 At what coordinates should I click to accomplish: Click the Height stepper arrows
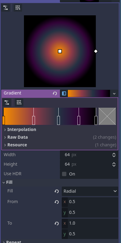[114, 164]
